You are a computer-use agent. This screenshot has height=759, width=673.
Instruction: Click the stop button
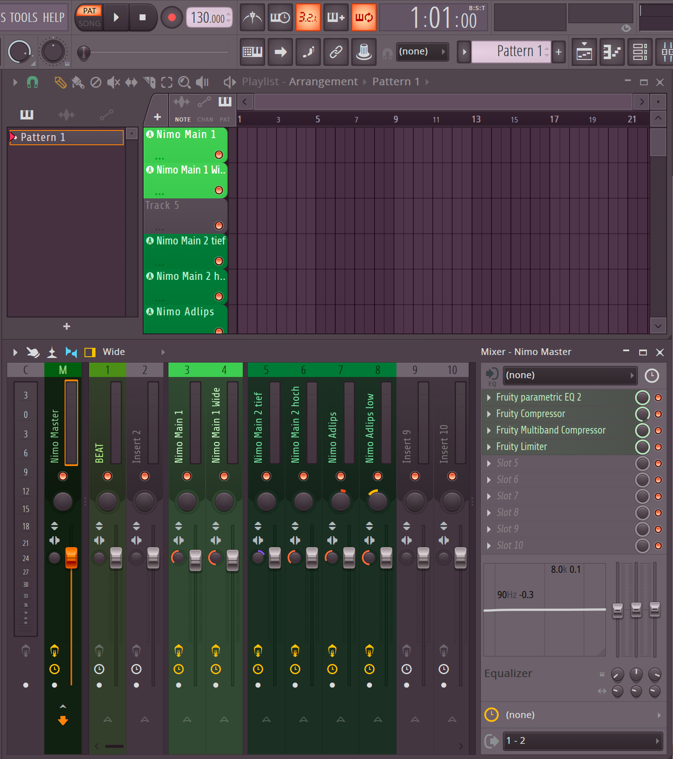(x=143, y=17)
